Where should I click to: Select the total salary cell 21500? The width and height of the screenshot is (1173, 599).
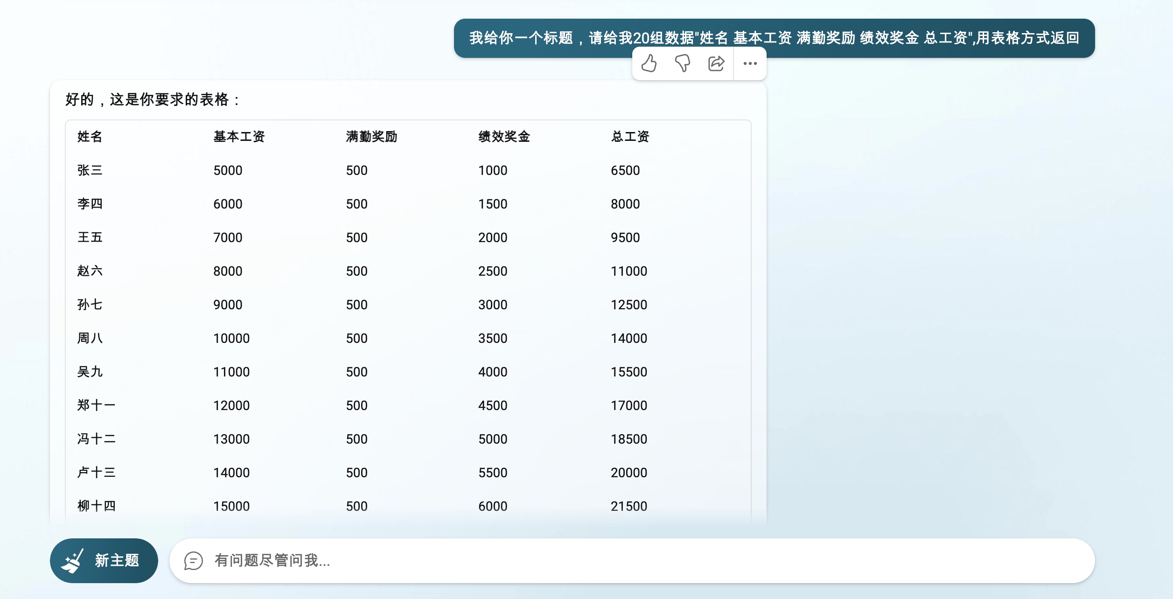[x=628, y=506]
